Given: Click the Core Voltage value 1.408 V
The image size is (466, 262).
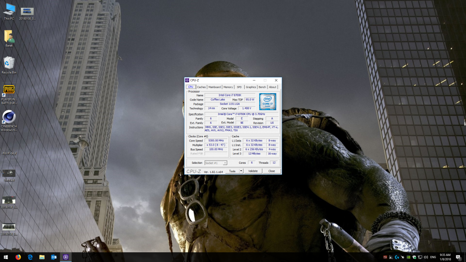Looking at the screenshot, I should [x=247, y=108].
